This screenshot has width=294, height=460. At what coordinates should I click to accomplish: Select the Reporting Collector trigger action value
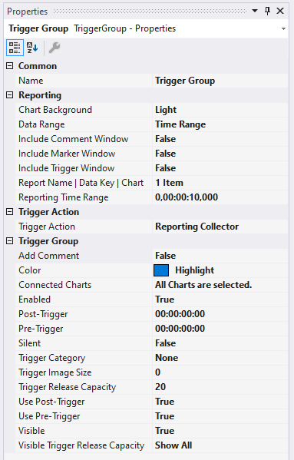tap(197, 227)
